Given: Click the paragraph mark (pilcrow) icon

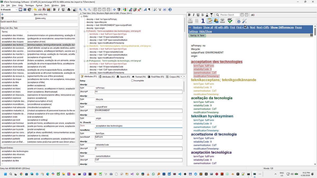Looking at the screenshot, I should point(149,10).
